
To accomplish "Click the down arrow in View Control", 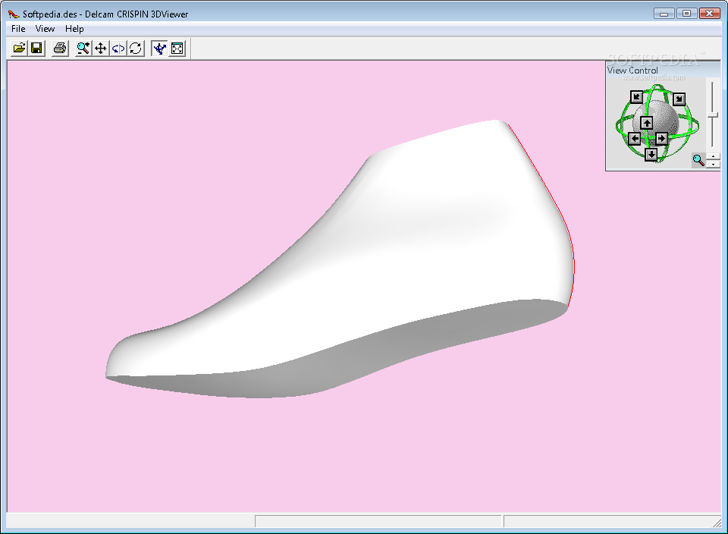I will point(651,154).
